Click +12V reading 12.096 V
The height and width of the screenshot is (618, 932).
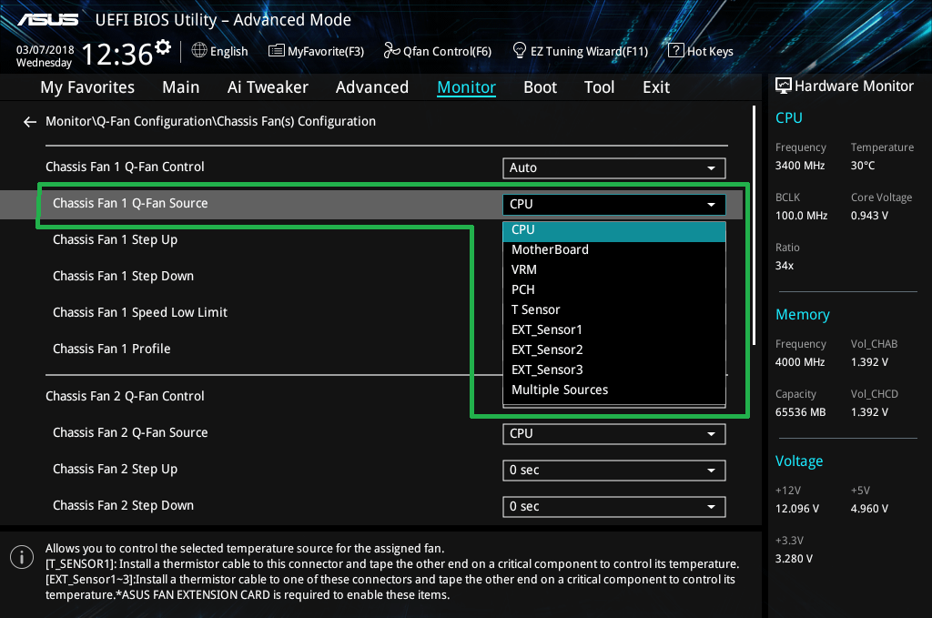coord(796,510)
